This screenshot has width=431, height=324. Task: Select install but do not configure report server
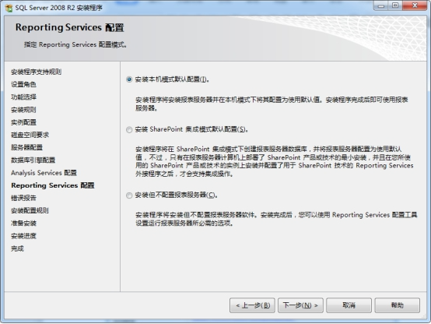click(x=129, y=195)
